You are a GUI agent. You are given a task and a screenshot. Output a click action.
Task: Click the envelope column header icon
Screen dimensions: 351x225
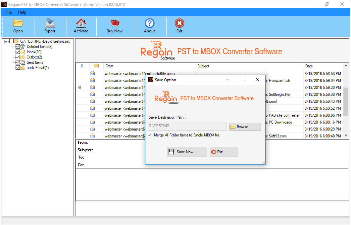tap(96, 66)
